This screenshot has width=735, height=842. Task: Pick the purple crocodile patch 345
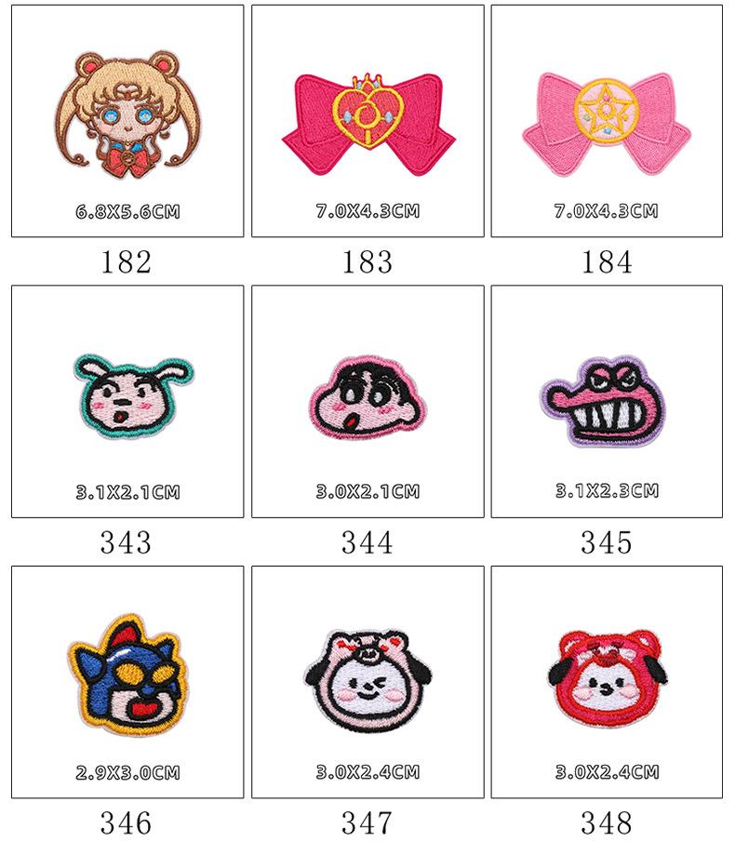coord(603,401)
